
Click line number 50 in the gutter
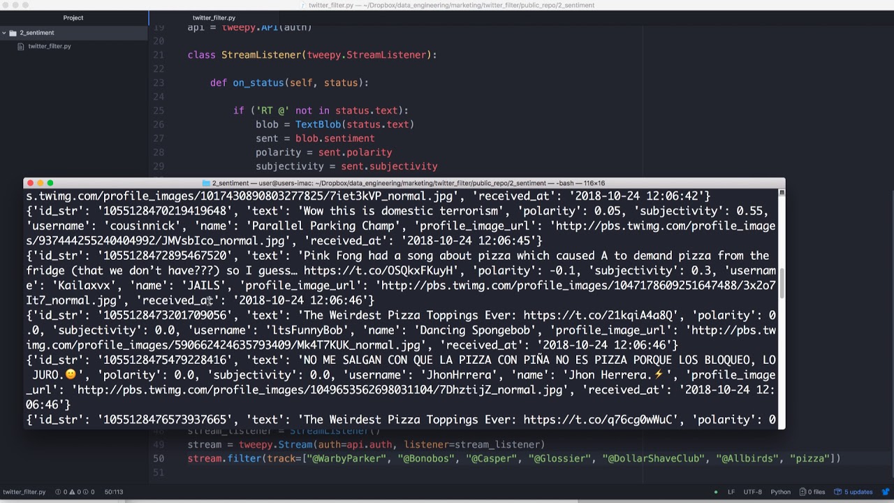click(x=159, y=458)
